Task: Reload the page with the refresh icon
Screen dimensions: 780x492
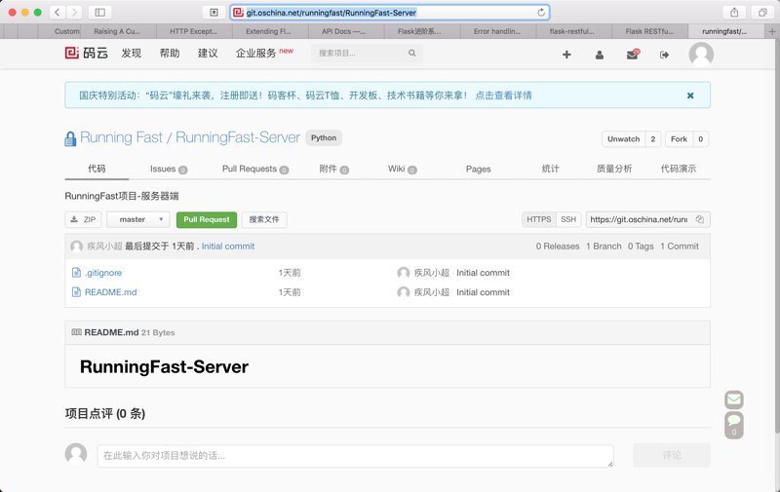Action: click(541, 13)
